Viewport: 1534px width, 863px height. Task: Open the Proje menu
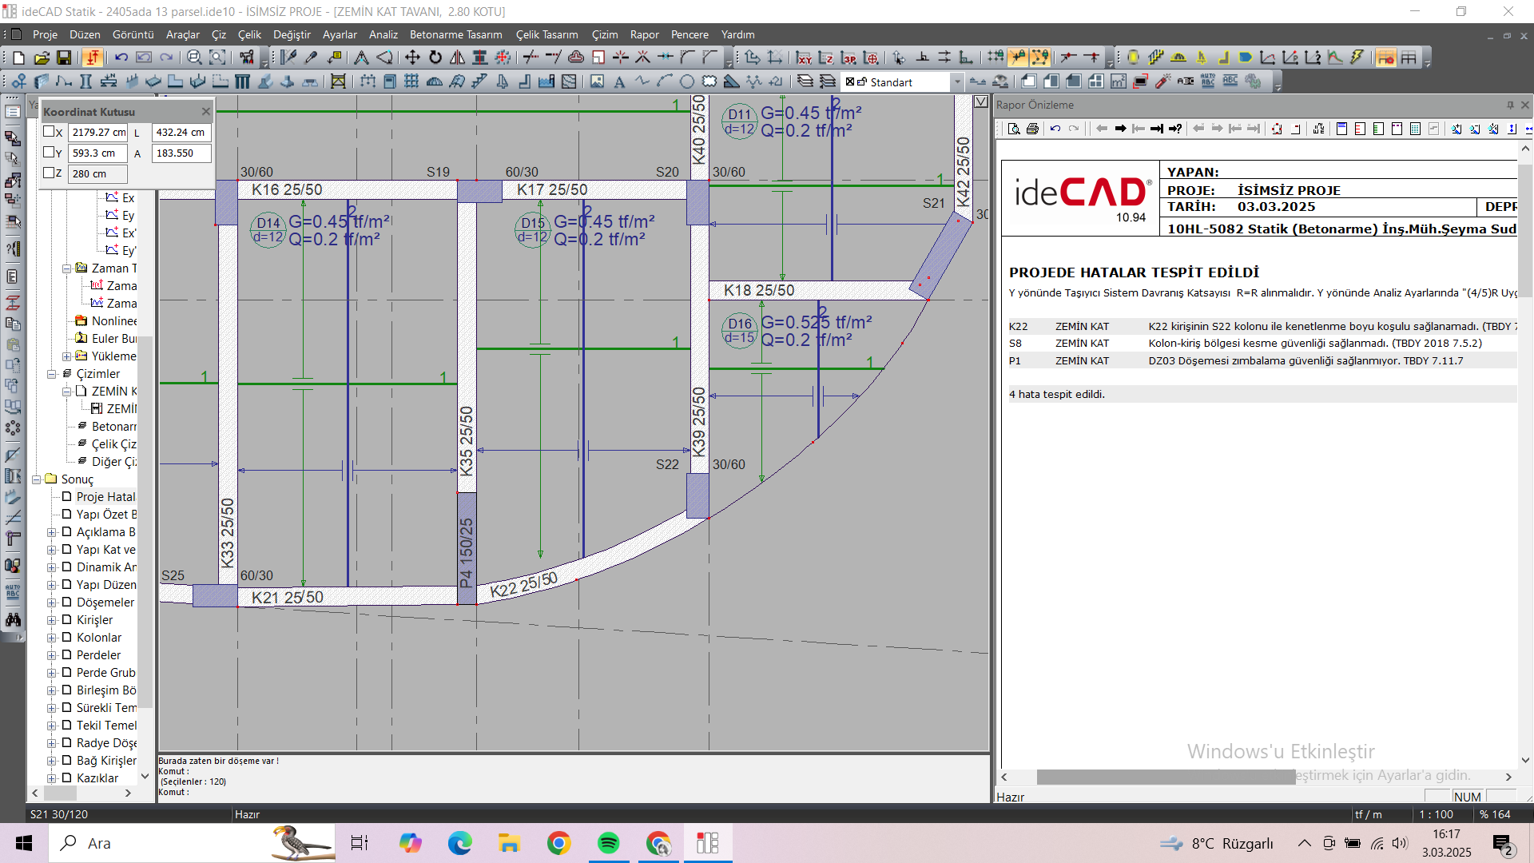pyautogui.click(x=45, y=34)
